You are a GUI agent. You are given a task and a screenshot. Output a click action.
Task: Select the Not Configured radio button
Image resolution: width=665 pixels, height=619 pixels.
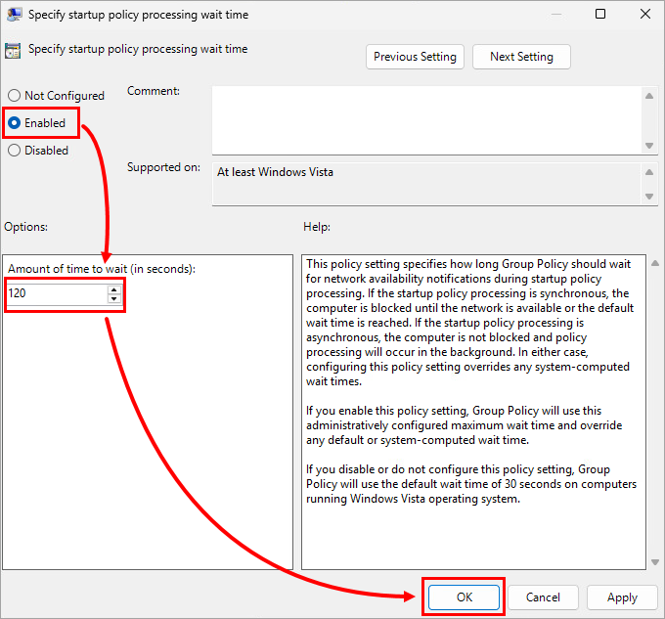[15, 96]
